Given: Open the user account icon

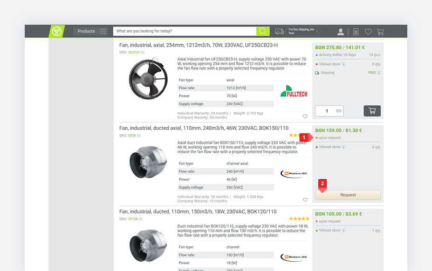Looking at the screenshot, I should coord(341,32).
